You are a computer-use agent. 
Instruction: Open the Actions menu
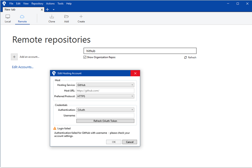pos(50,4)
